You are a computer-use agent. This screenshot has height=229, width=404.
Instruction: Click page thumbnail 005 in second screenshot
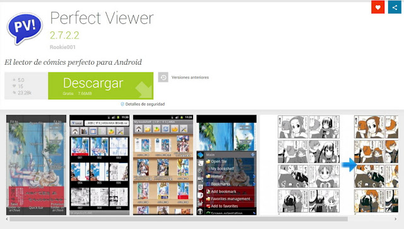click(100, 172)
